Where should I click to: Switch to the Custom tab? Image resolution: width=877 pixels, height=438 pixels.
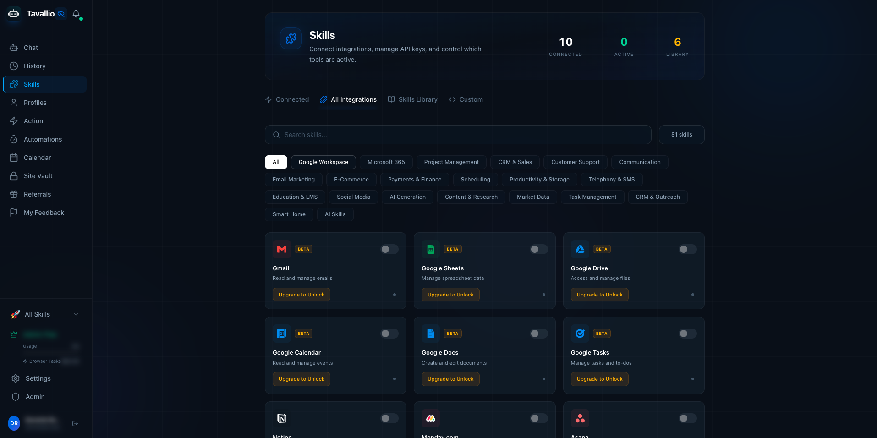point(466,99)
